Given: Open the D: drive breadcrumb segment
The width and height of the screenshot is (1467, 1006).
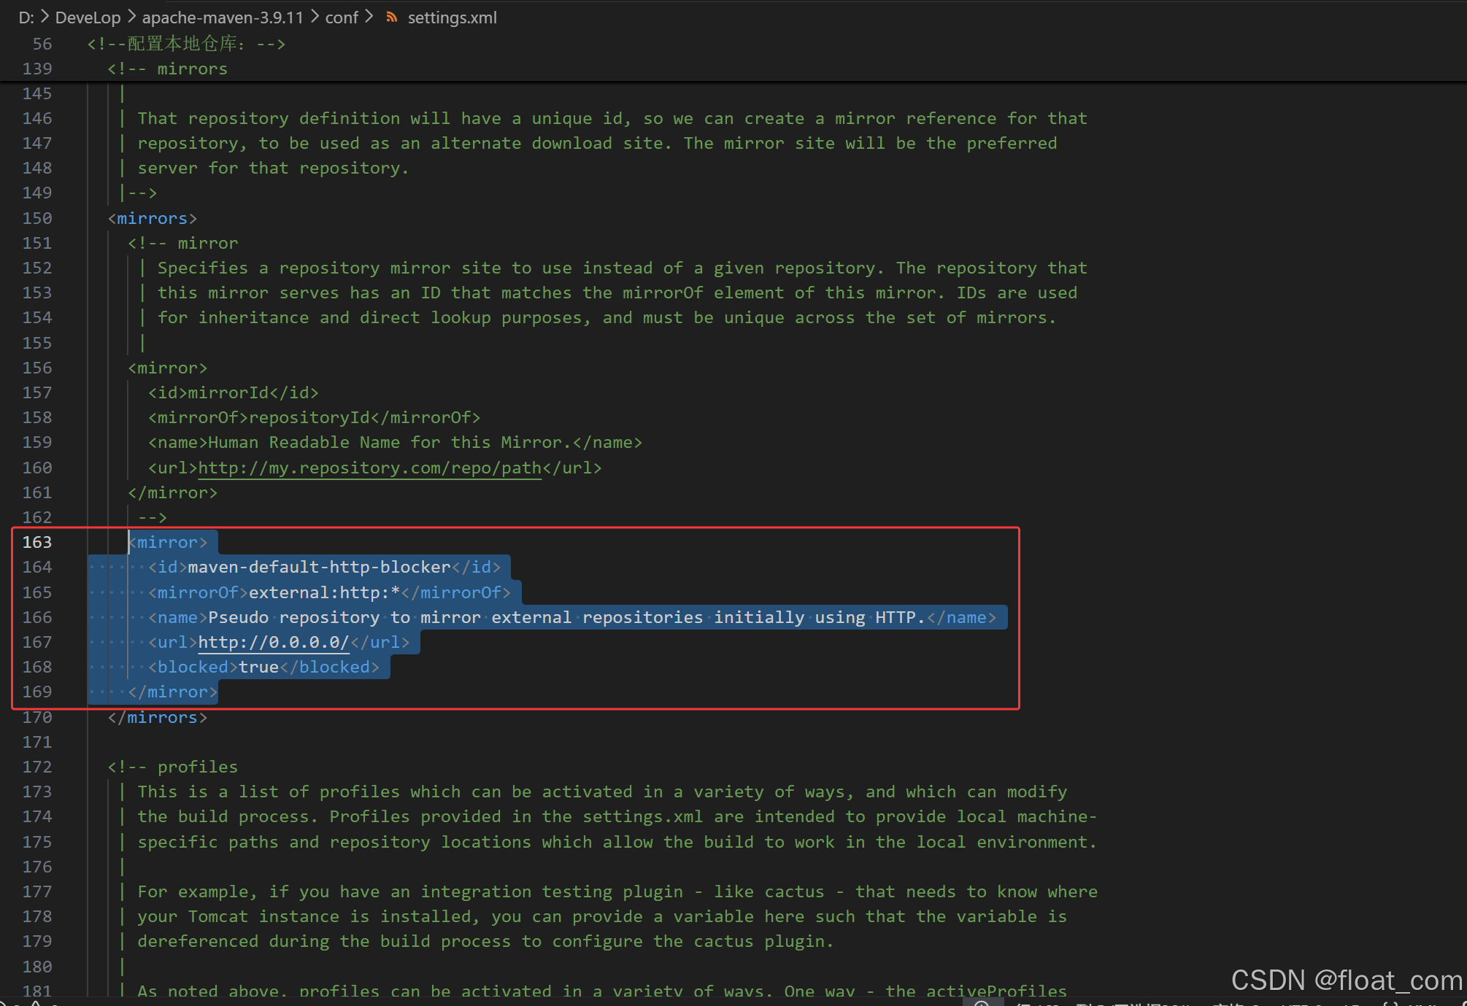Looking at the screenshot, I should (x=26, y=18).
